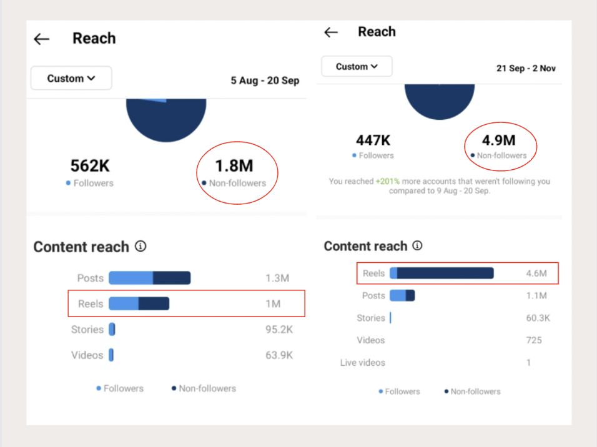Click the '1M' Reels reach value
Image resolution: width=597 pixels, height=447 pixels.
[x=273, y=304]
